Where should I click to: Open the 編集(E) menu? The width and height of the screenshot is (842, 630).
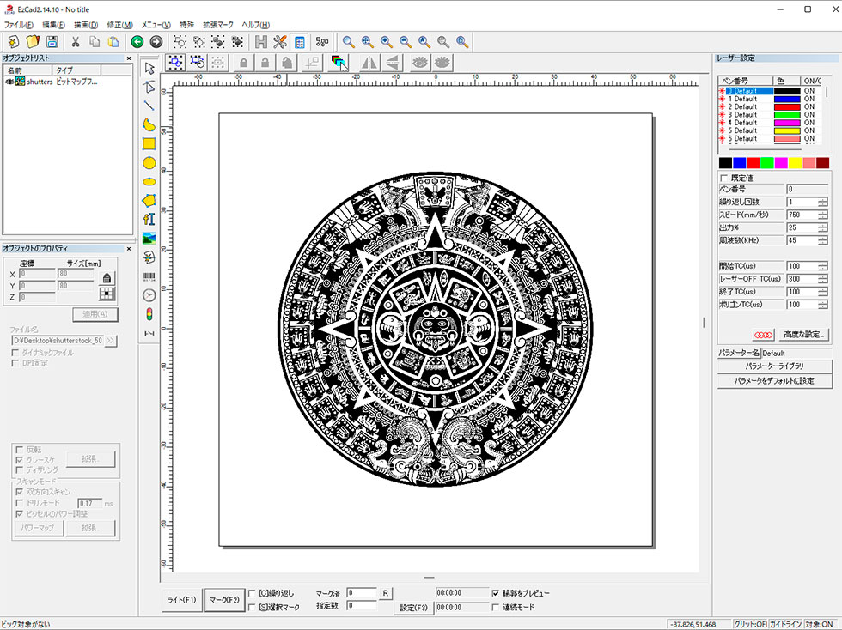(53, 25)
